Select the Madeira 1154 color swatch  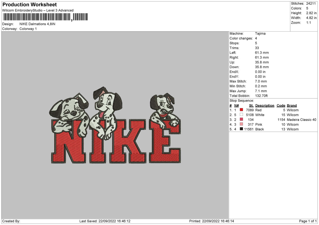(x=241, y=119)
